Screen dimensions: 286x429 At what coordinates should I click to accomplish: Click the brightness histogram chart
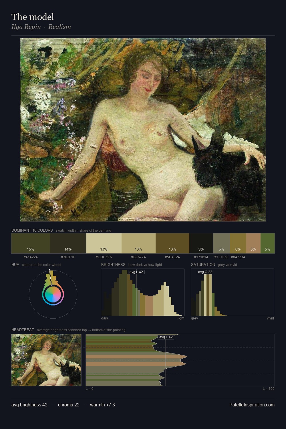point(143,292)
